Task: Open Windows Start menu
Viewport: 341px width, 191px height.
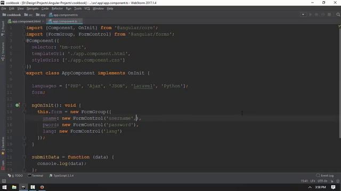Action: 4,187
